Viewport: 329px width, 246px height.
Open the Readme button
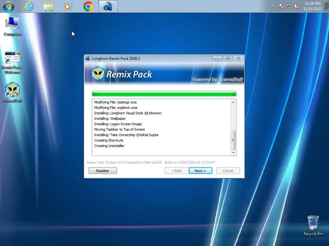(102, 171)
